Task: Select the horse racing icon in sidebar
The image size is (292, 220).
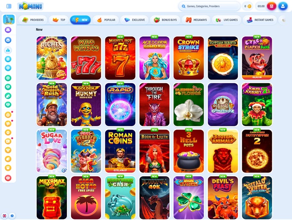Action: pos(8,96)
